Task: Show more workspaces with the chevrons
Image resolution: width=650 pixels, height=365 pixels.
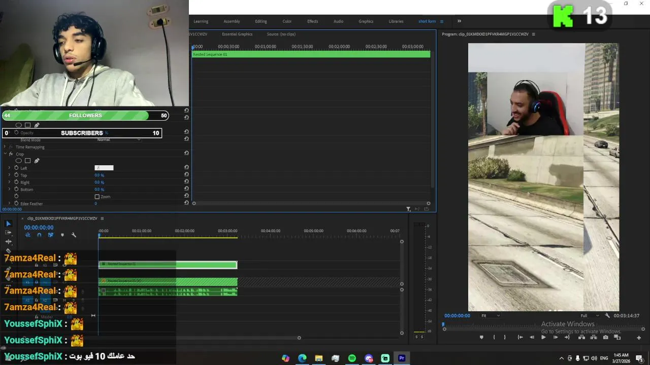Action: (459, 21)
